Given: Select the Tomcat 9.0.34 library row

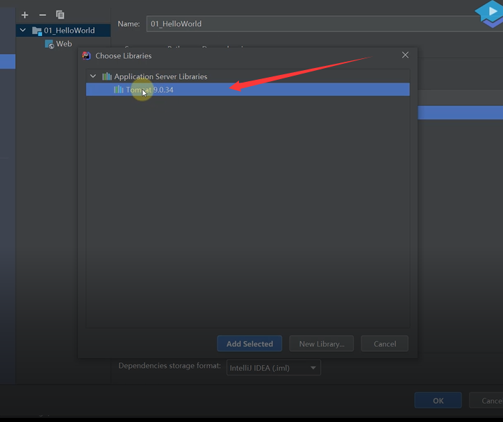Looking at the screenshot, I should click(247, 90).
